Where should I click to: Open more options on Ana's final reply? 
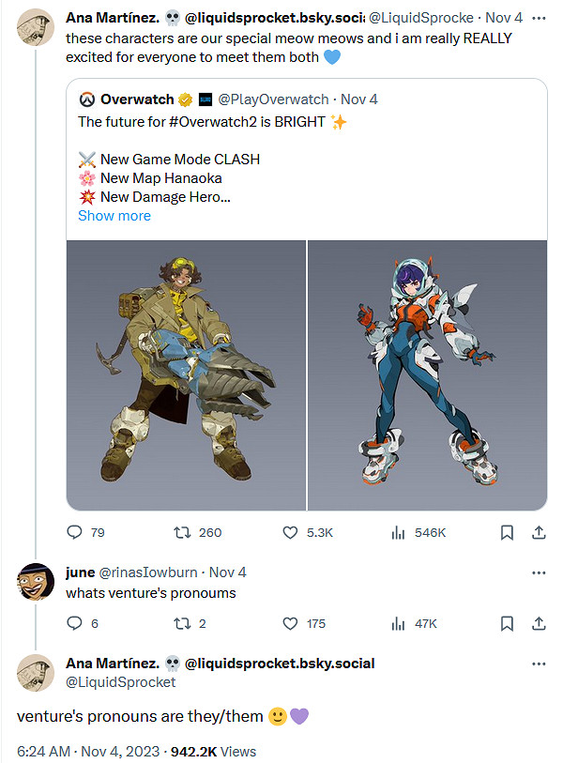[x=539, y=664]
